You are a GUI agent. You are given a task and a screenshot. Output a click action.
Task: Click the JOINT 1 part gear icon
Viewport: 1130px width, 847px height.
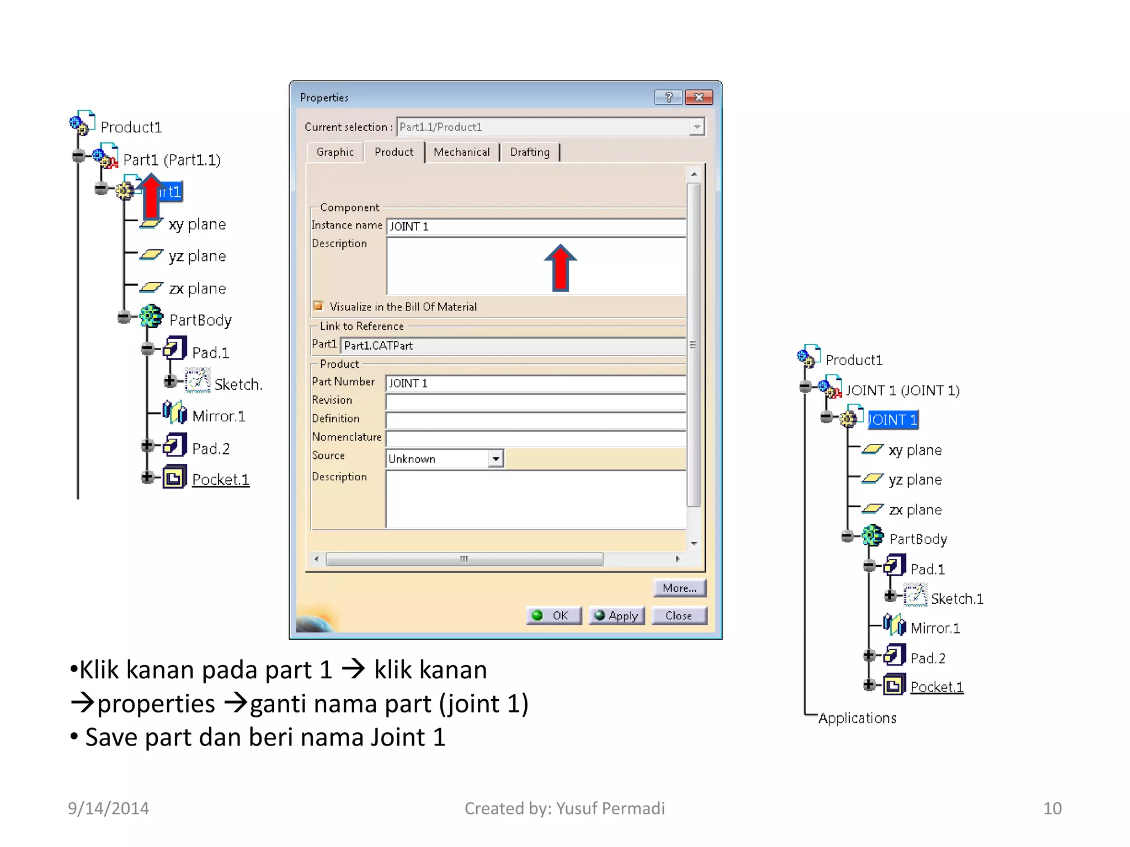[851, 417]
